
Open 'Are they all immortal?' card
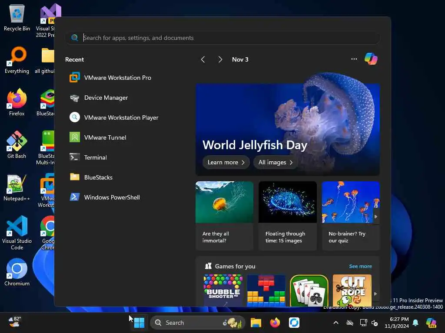click(224, 216)
